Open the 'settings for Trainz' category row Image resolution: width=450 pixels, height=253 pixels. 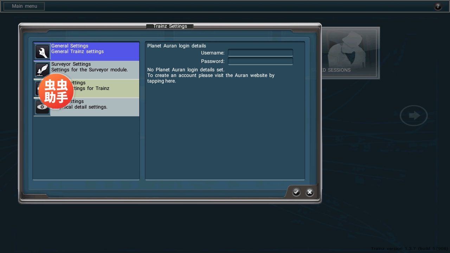[x=86, y=89]
